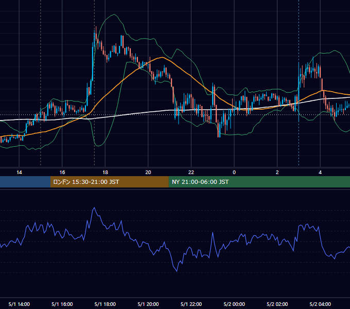Click the 4 hour label on price chart axis

pos(320,173)
